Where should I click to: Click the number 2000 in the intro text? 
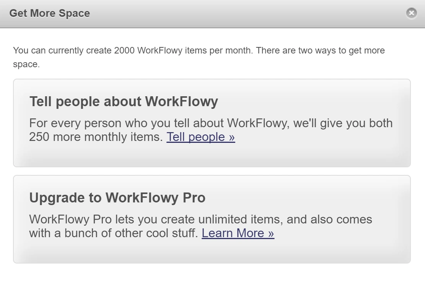click(124, 50)
